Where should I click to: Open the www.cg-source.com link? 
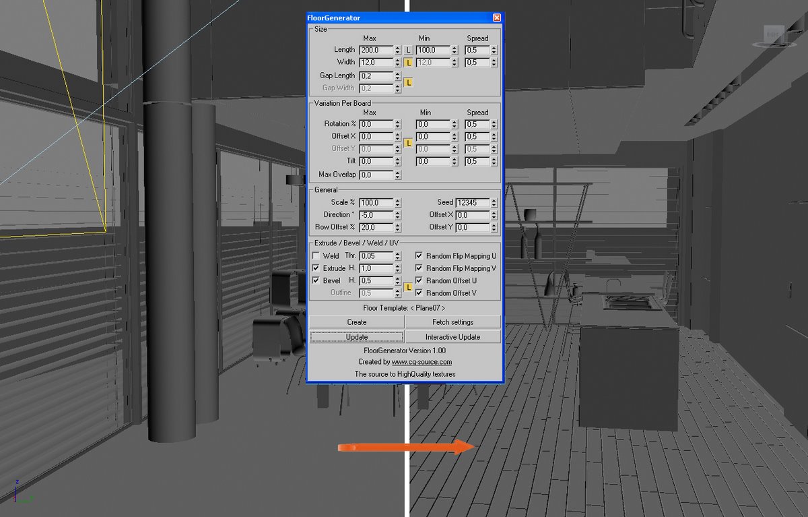(422, 362)
